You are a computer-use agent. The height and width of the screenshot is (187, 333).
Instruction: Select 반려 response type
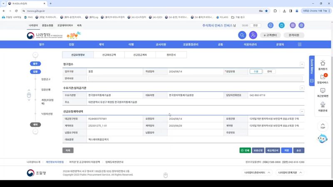(x=269, y=71)
